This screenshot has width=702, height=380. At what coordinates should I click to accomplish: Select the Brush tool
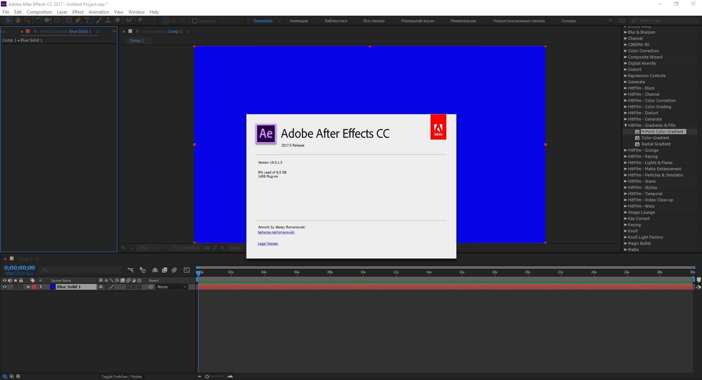pos(99,20)
